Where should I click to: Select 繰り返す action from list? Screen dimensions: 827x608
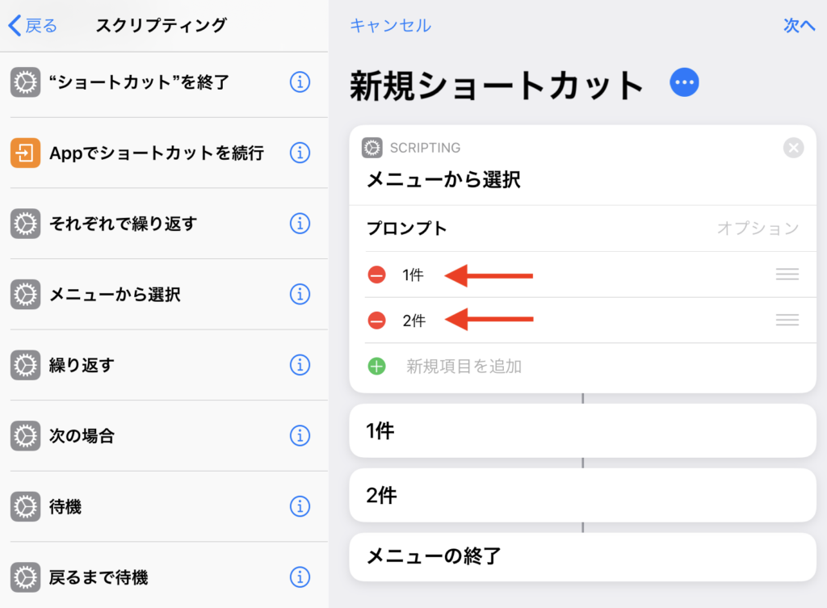(x=82, y=365)
